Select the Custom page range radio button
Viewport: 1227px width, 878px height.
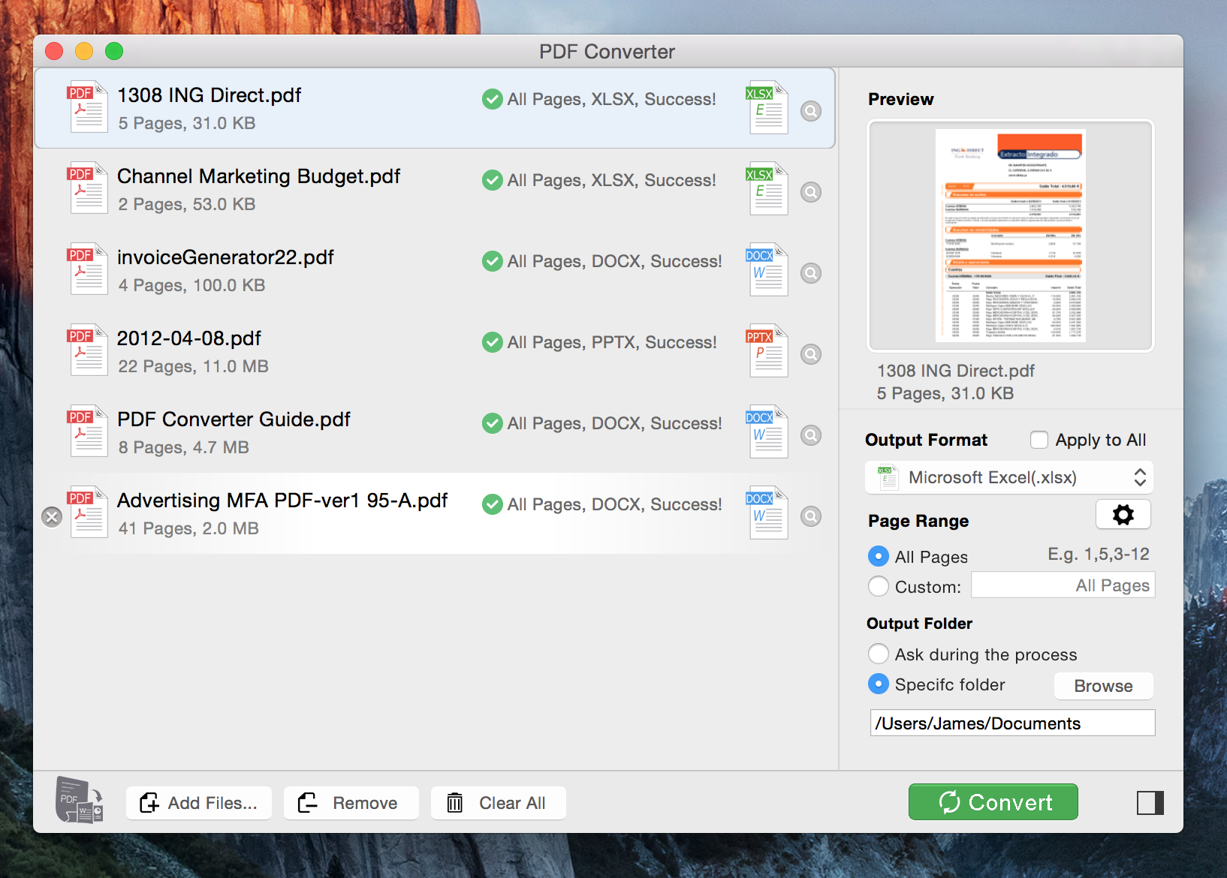pos(878,586)
